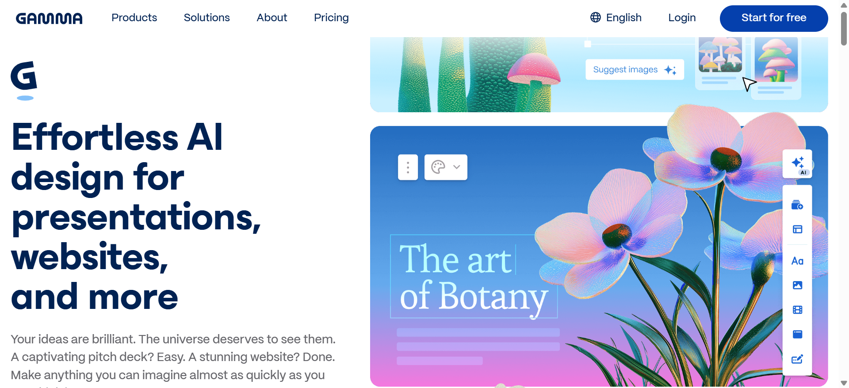The width and height of the screenshot is (849, 388).
Task: Click the AI sparkle icon in sidebar
Action: click(797, 164)
